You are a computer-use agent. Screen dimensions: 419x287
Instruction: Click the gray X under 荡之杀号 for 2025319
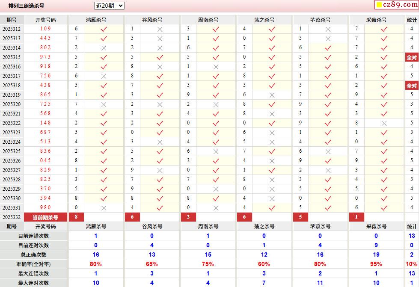pyautogui.click(x=272, y=95)
